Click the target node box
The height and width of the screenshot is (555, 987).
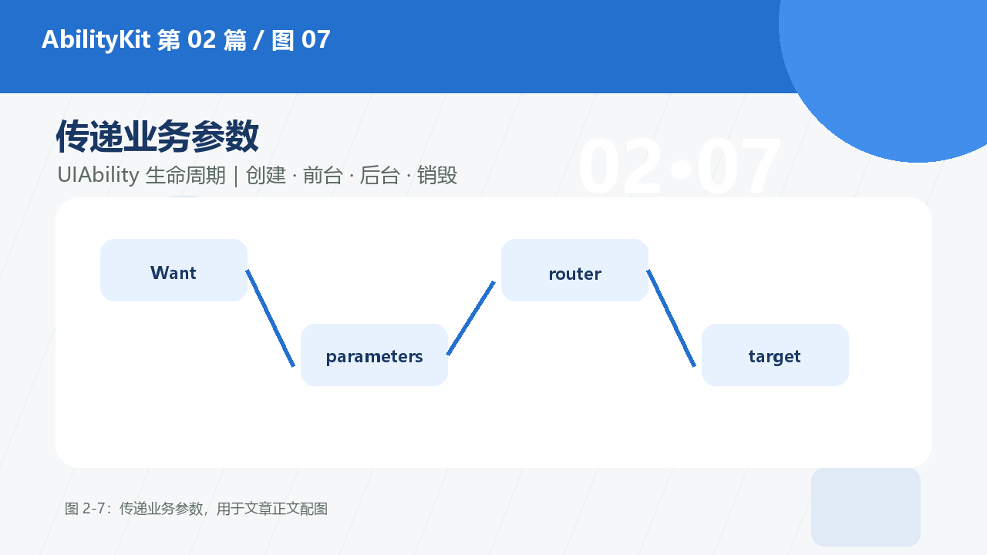point(775,355)
